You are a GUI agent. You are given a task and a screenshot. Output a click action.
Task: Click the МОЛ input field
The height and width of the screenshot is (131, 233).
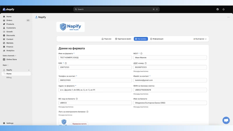point(170,58)
